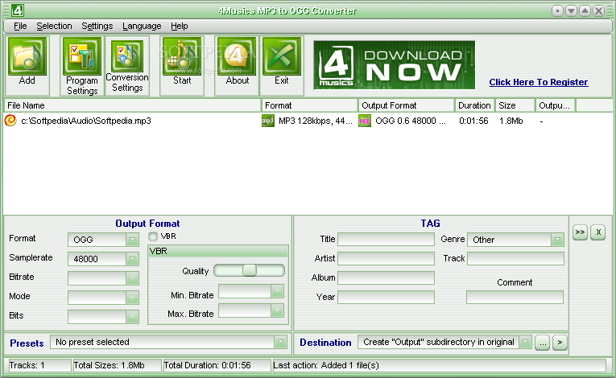Click the Comment tag input field
The height and width of the screenshot is (378, 616).
click(x=515, y=297)
